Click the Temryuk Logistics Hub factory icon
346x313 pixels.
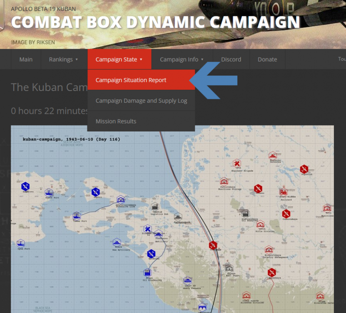pyautogui.click(x=154, y=207)
